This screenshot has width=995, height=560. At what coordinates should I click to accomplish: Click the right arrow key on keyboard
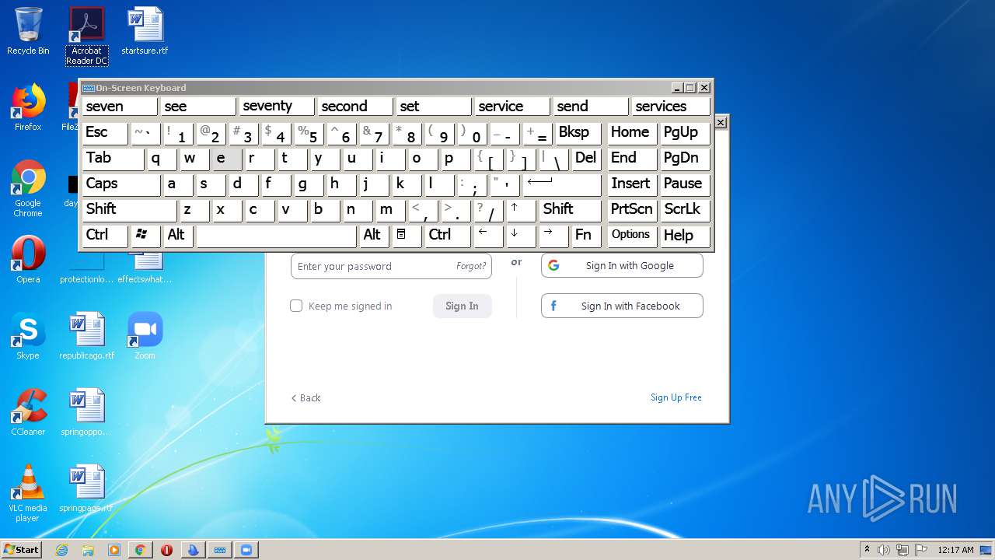[553, 235]
